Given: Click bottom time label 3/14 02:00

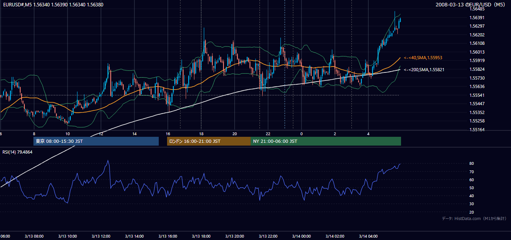Looking at the screenshot, I should pyautogui.click(x=335, y=236).
